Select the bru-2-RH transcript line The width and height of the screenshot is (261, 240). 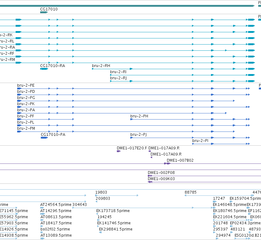[173, 69]
